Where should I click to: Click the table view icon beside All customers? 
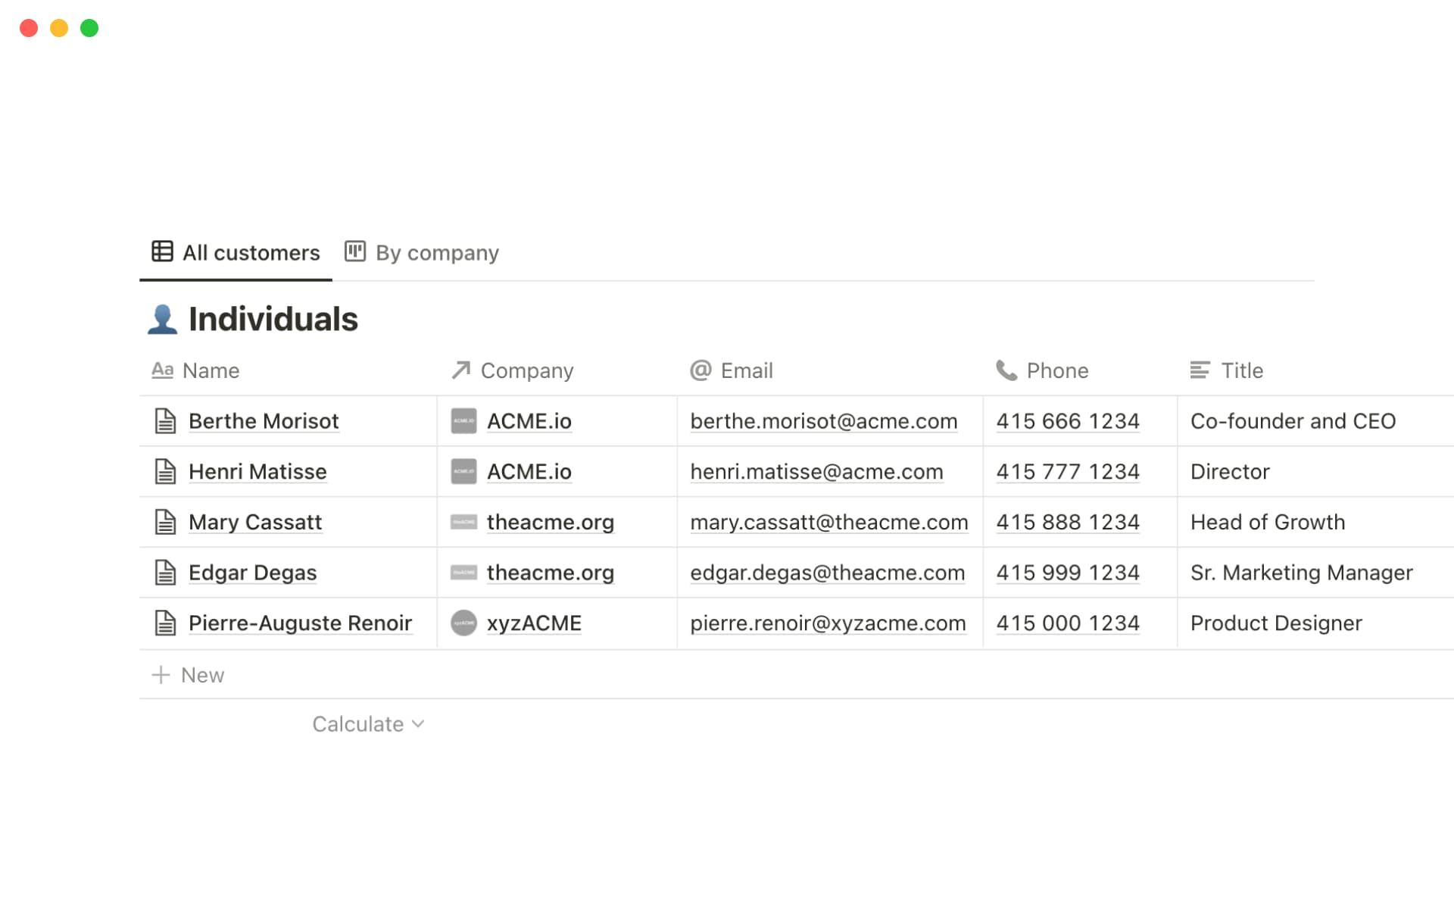(161, 252)
